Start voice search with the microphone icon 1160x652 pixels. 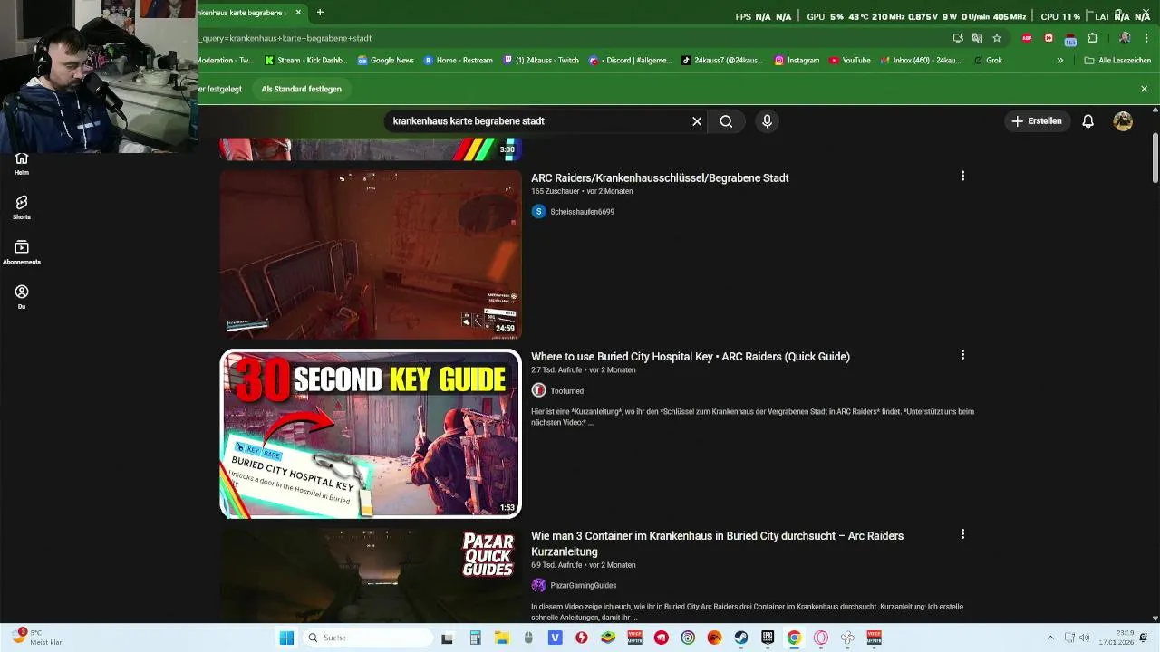point(768,121)
